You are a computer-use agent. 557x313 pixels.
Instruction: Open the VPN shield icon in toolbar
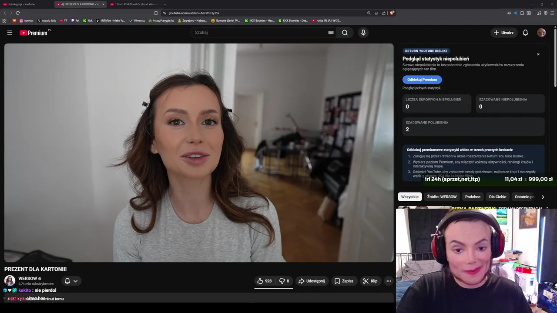(546, 13)
